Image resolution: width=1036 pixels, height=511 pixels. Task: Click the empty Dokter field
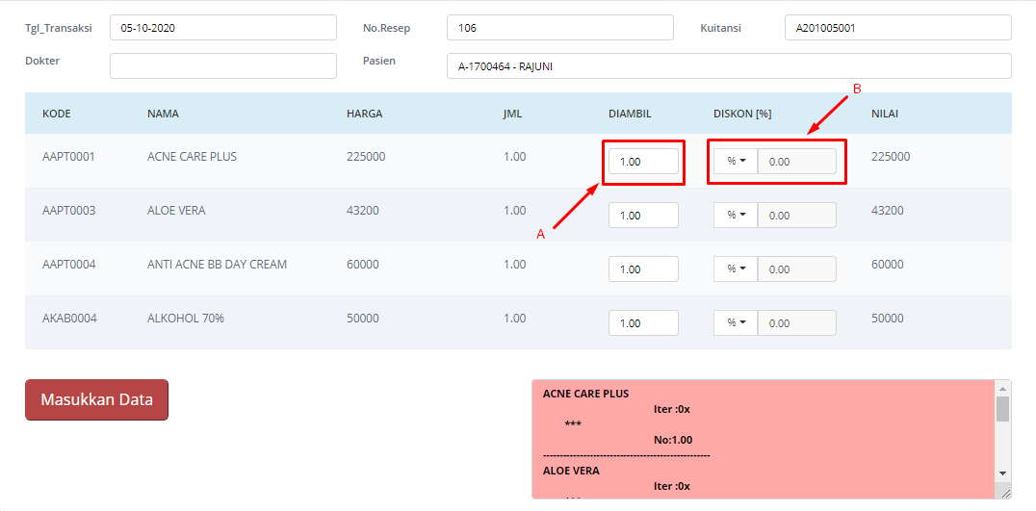(x=222, y=65)
